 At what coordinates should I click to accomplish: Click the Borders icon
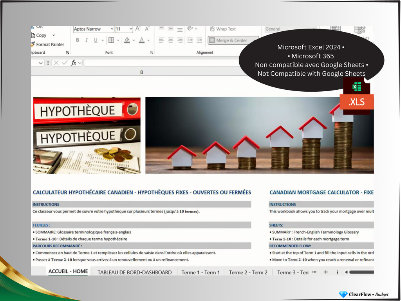[x=111, y=40]
